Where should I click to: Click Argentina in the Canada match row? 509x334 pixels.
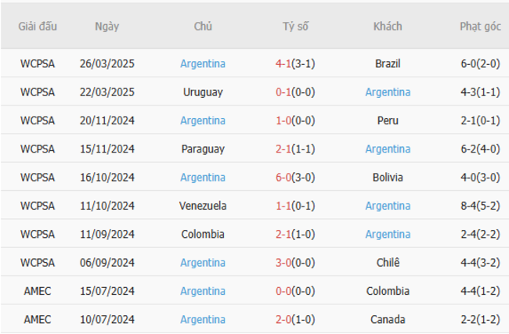tap(203, 319)
